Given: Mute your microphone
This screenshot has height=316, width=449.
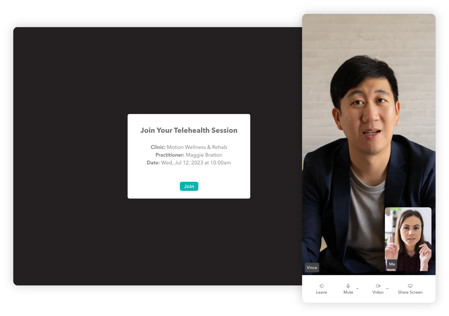Looking at the screenshot, I should (x=348, y=289).
